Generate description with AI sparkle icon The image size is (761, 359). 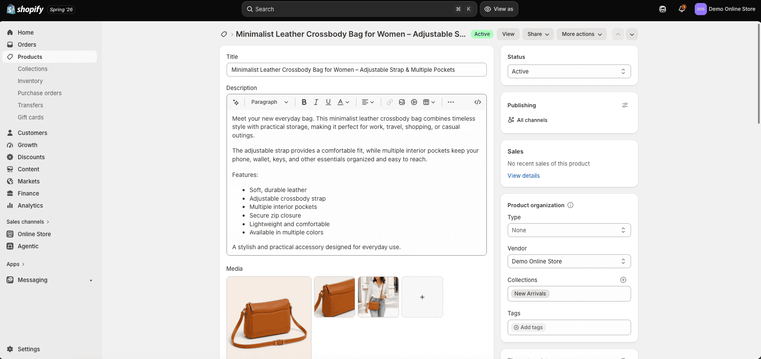click(236, 102)
